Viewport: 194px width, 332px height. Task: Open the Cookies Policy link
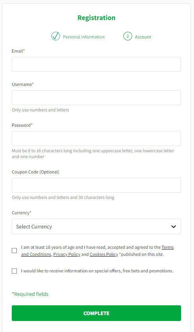[104, 254]
